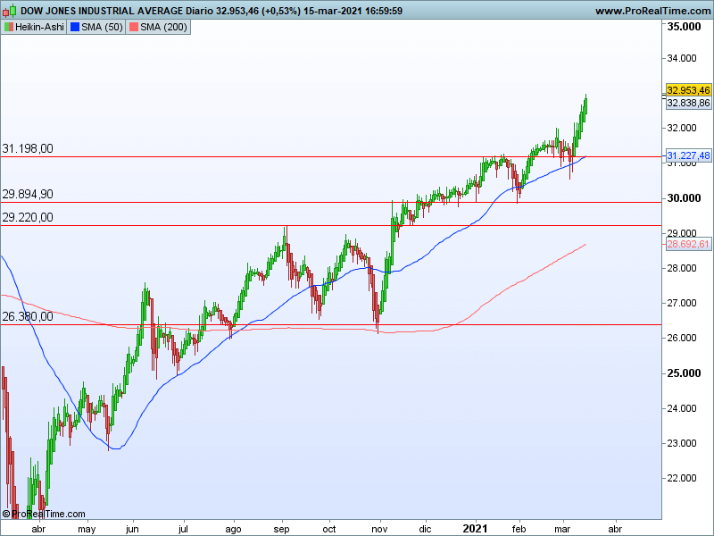Click the SMA (200) pink color square
This screenshot has height=536, width=714.
(133, 28)
